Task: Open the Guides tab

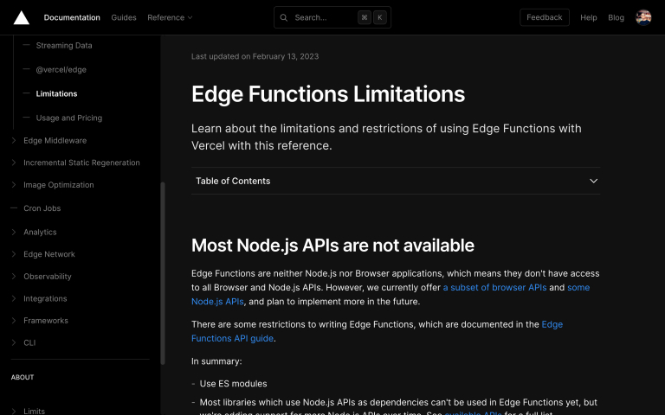Action: tap(124, 18)
